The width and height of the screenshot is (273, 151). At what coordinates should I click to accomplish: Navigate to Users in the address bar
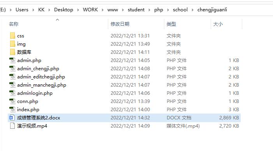pos(22,10)
